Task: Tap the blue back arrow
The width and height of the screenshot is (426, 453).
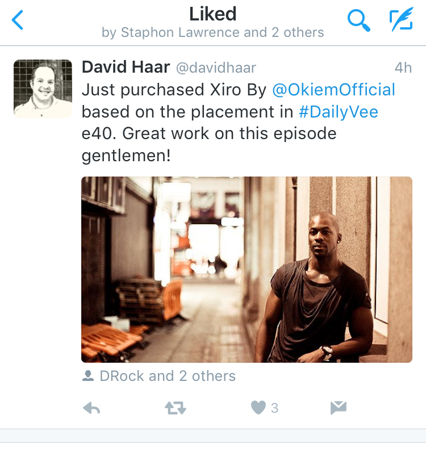Action: tap(18, 20)
